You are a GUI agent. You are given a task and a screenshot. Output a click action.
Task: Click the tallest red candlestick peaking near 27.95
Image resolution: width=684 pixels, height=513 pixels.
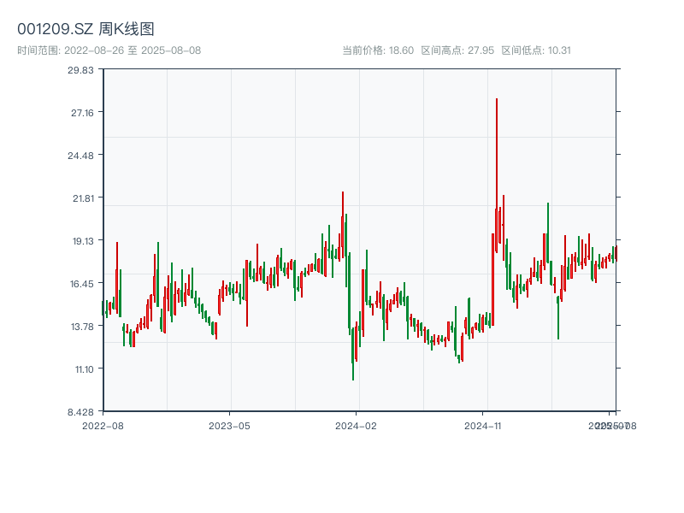[x=497, y=175]
